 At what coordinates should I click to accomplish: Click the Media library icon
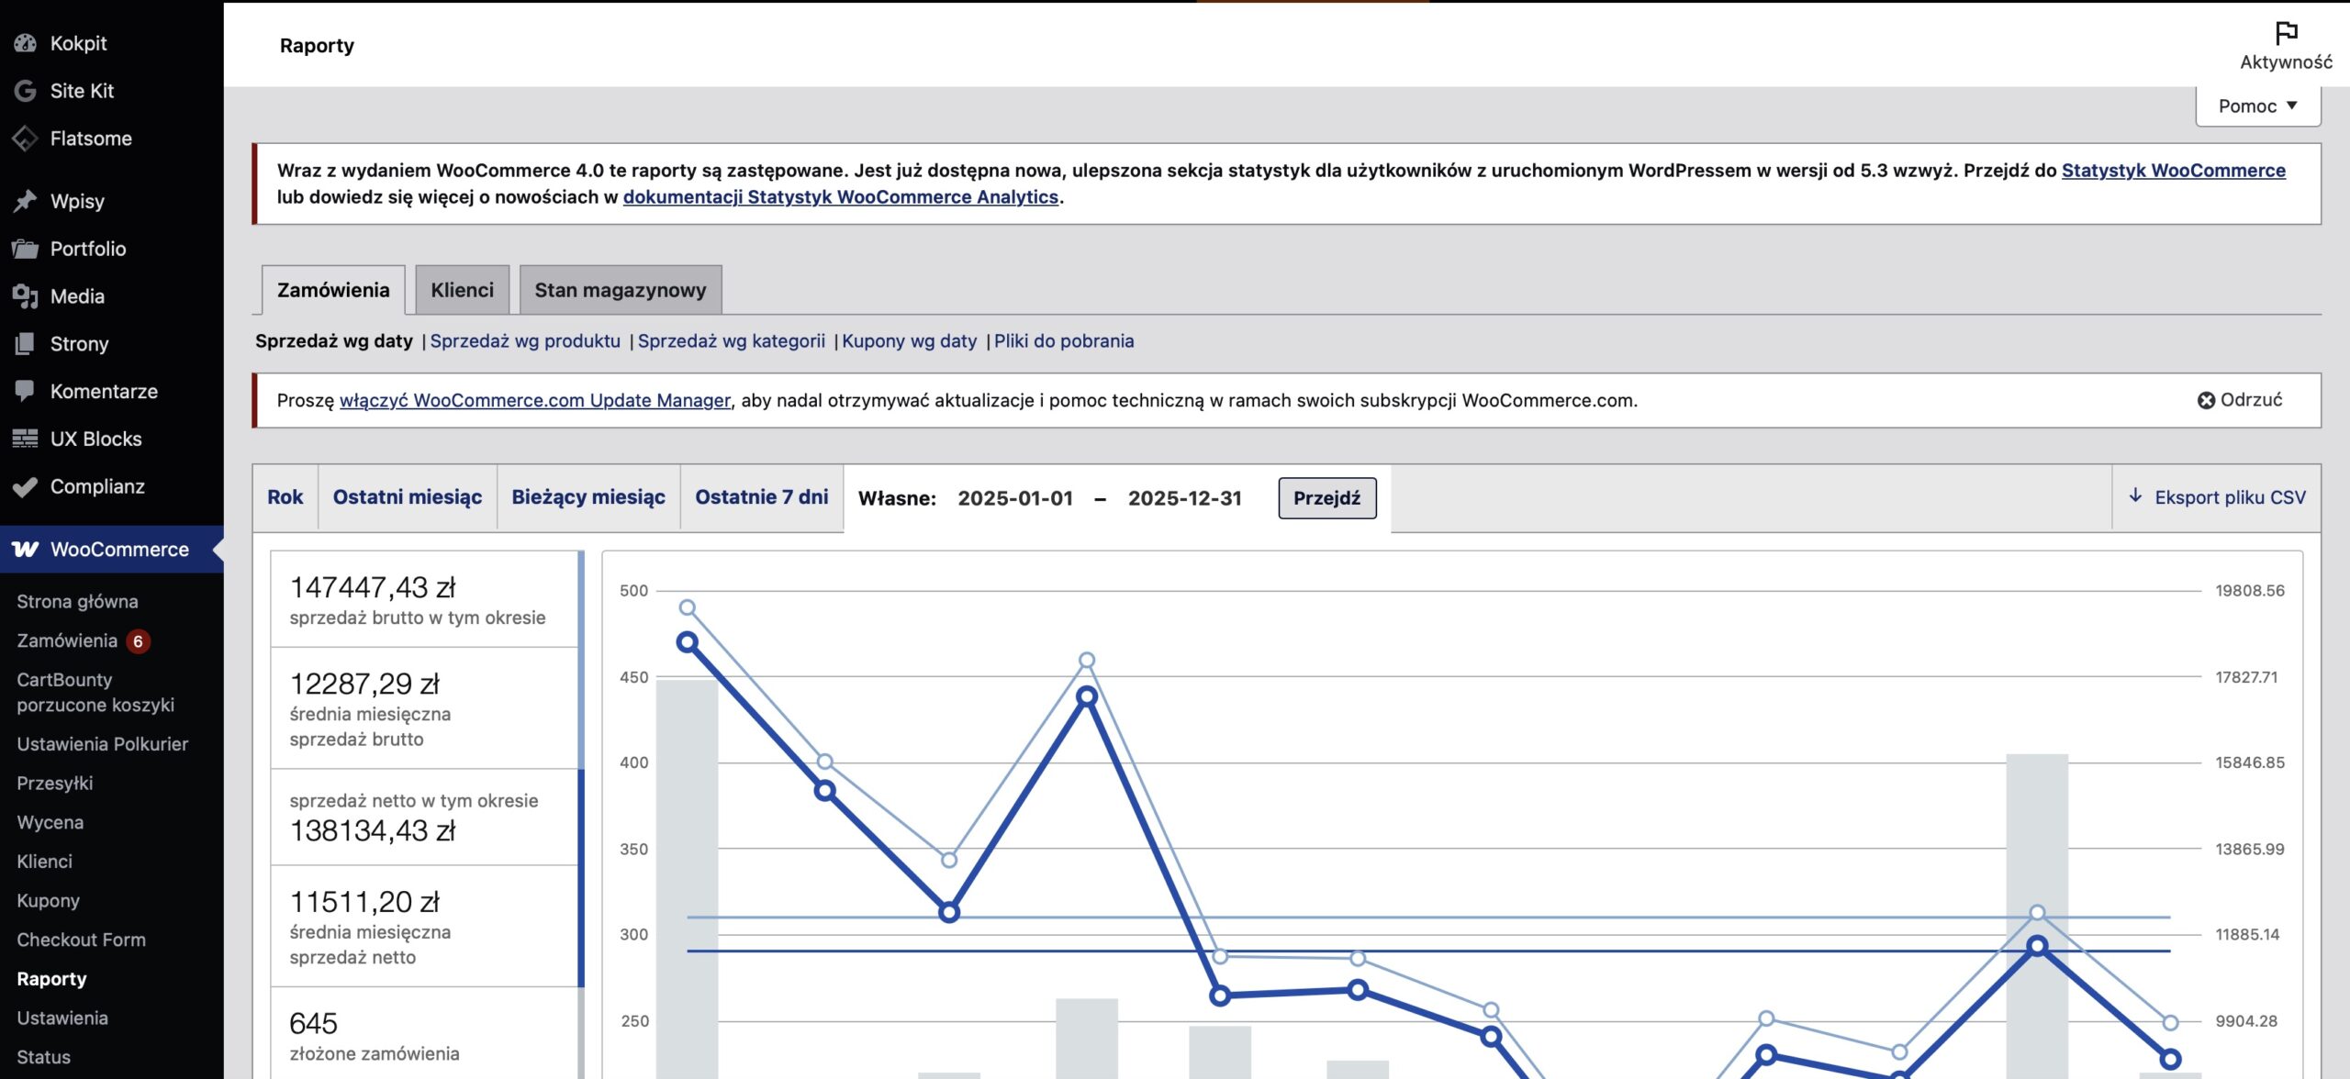coord(25,296)
